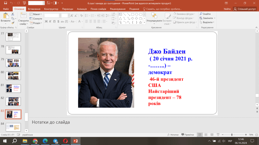This screenshot has height=145, width=259.
Task: Copy selection using the copy icon
Action: [x=13, y=19]
